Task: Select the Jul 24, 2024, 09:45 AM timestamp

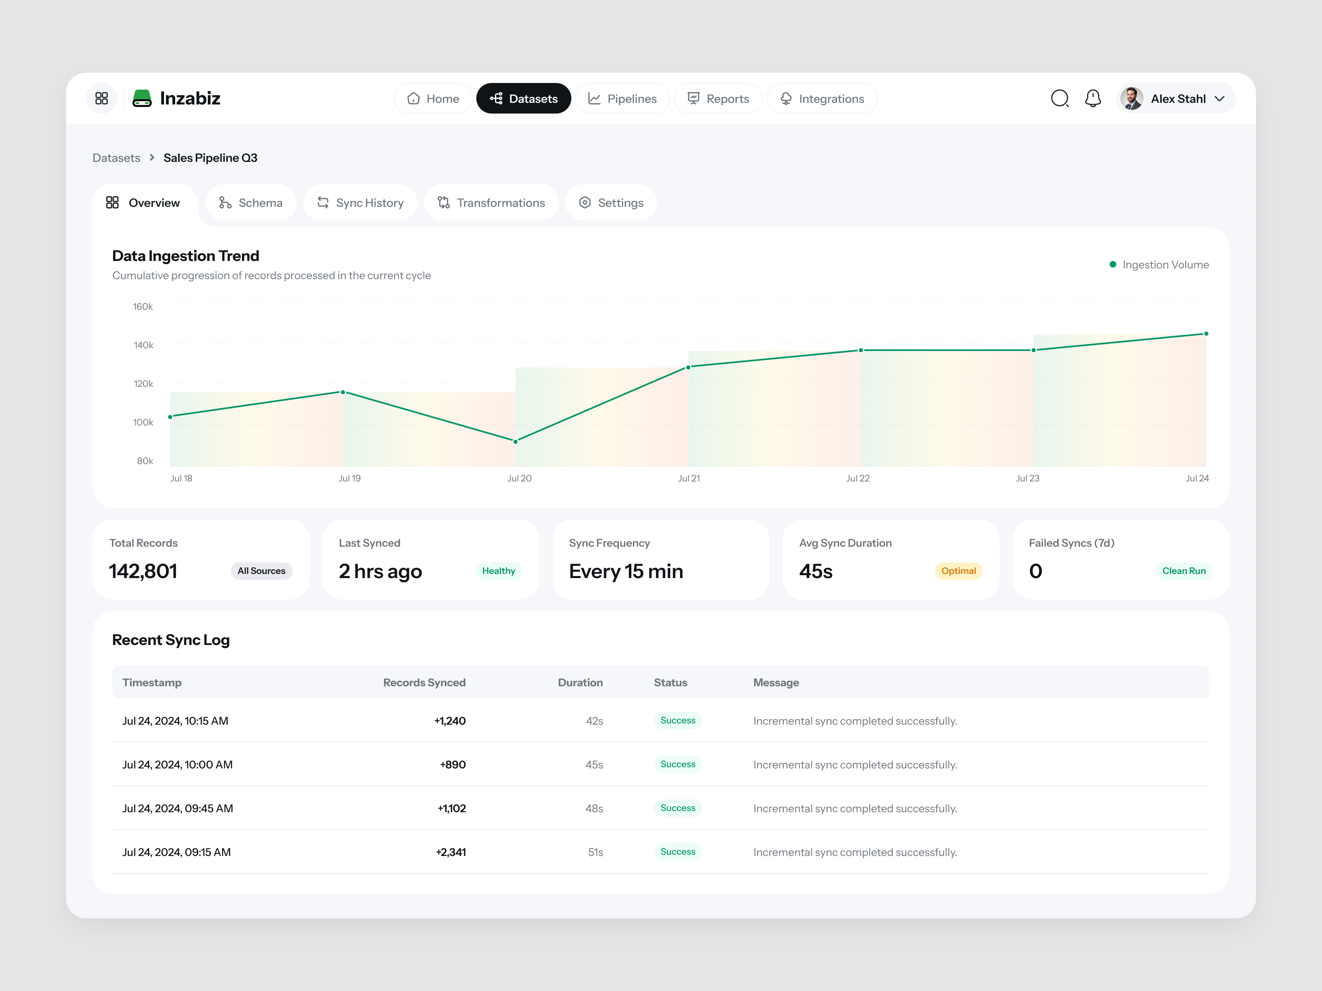Action: (178, 808)
